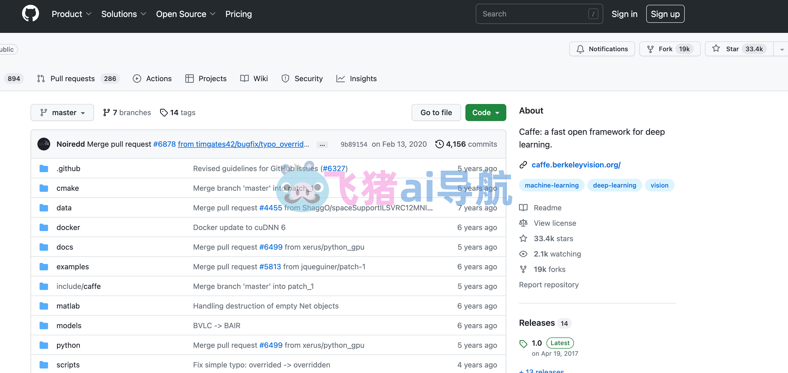This screenshot has height=373, width=788.
Task: Open caffe.berkeleyvision.org link
Action: pos(576,165)
